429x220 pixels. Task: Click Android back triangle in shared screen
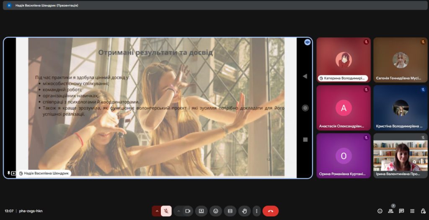[305, 76]
